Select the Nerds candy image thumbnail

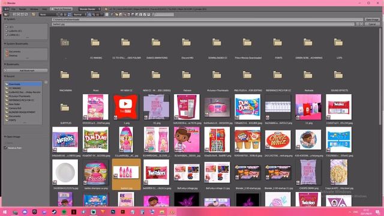coord(65,140)
